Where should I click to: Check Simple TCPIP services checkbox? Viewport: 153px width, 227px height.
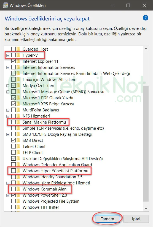(14, 128)
